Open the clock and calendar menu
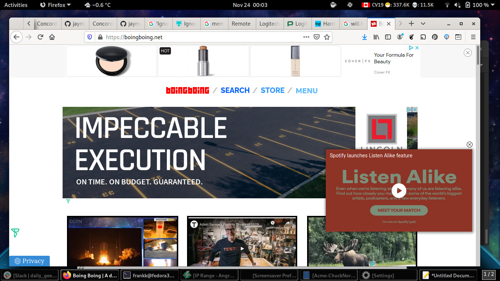Screen dimensions: 500x281 [x=250, y=5]
